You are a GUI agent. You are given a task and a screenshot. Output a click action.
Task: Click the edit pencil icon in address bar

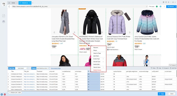click(x=147, y=7)
